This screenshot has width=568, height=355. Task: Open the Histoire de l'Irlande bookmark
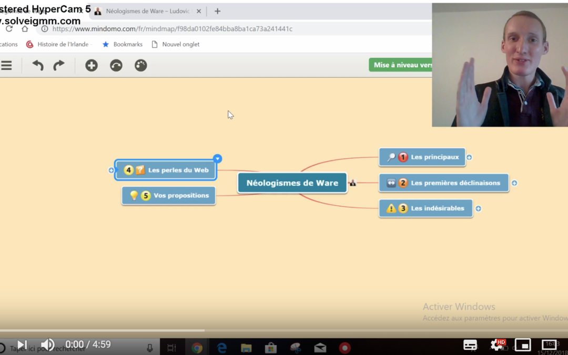pyautogui.click(x=58, y=44)
